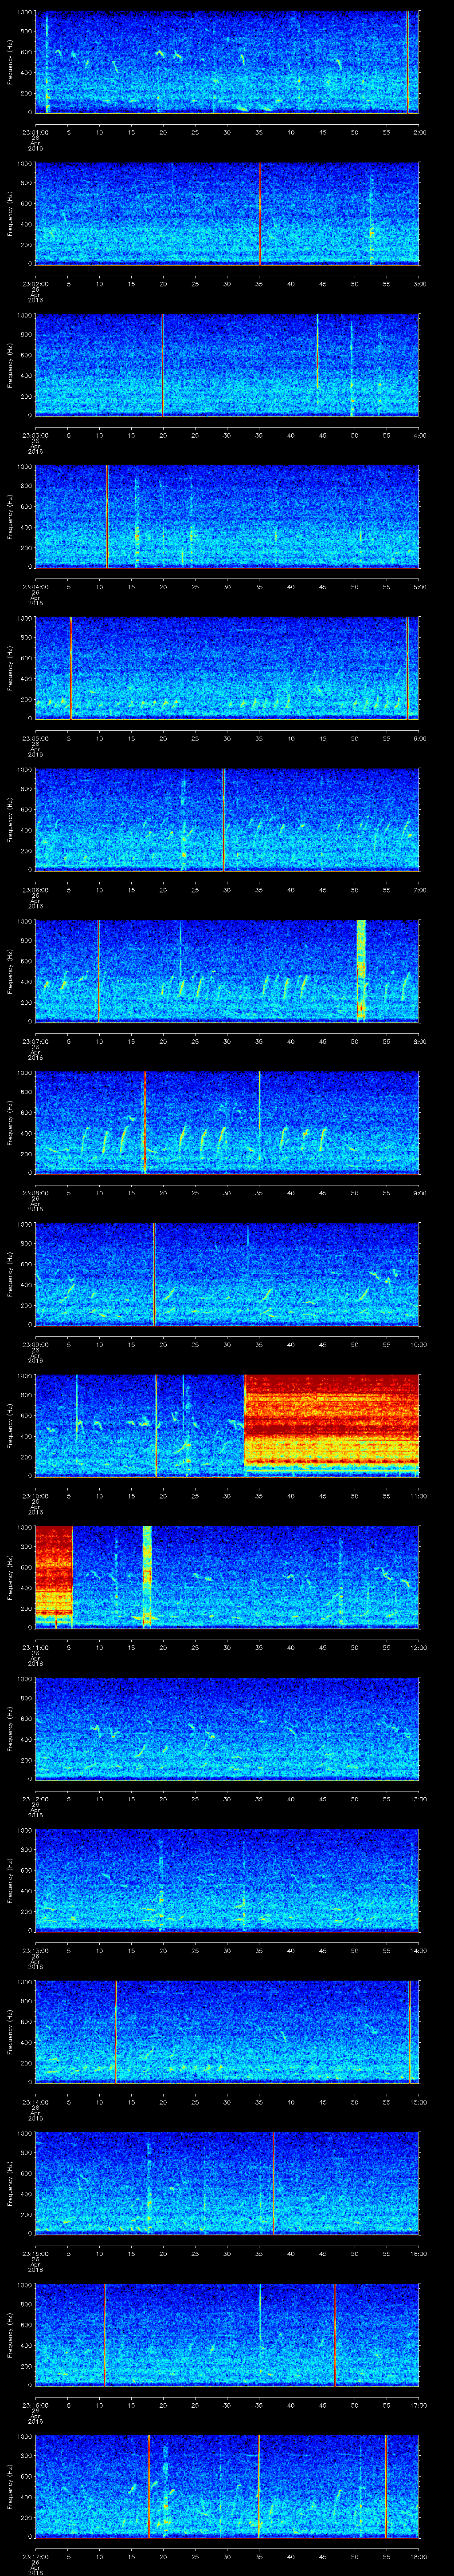Open the 23:02:00 spectrogram panel
Viewport: 454px width, 2576px height.
tap(227, 213)
